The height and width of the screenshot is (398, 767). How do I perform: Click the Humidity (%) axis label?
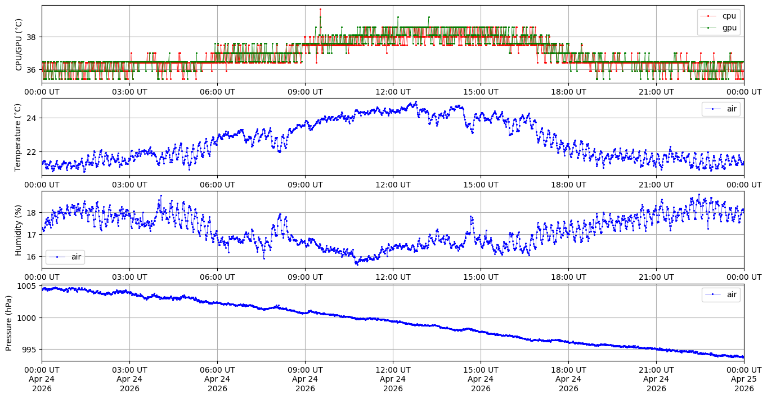19,230
